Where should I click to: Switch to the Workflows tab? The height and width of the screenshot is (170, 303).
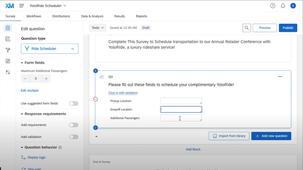[x=34, y=16]
